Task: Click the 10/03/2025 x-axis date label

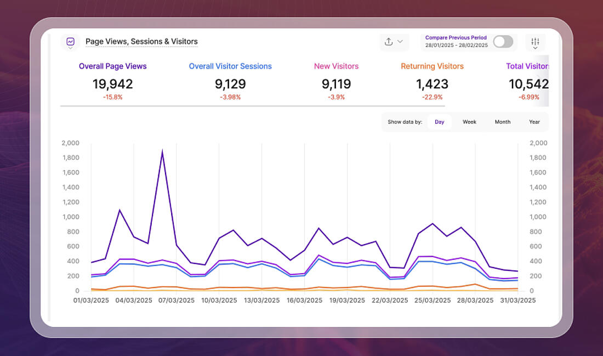Action: click(219, 301)
